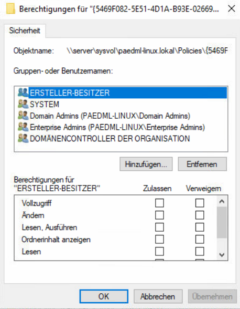Close the Berechtigungen dialog window
Viewport: 240px width, 309px height.
click(x=232, y=8)
